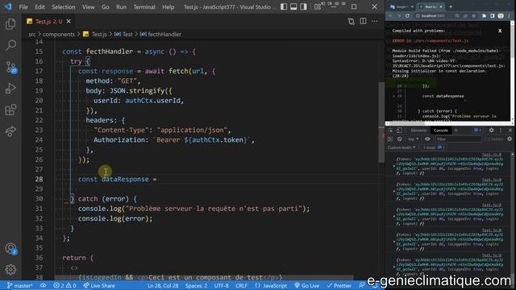Close the Test.js editor tab
This screenshot has height=290, width=516.
tap(69, 22)
